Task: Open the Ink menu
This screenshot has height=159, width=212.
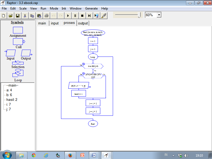Action: click(x=64, y=8)
